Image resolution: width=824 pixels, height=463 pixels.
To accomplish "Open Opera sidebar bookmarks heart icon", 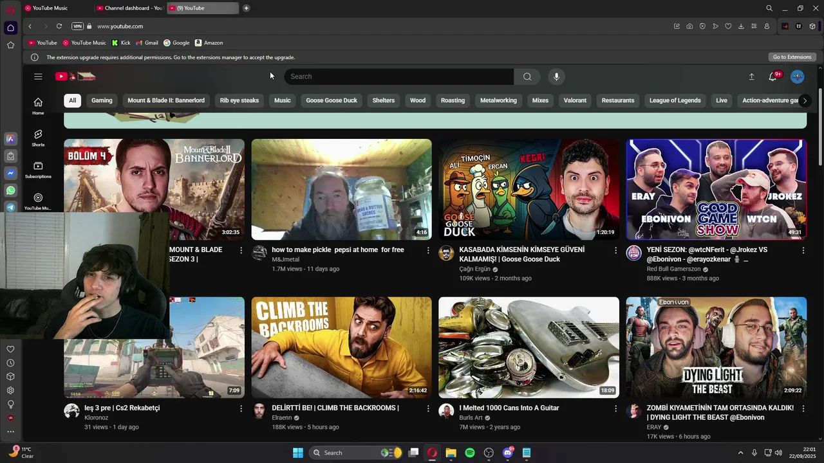I will point(10,349).
